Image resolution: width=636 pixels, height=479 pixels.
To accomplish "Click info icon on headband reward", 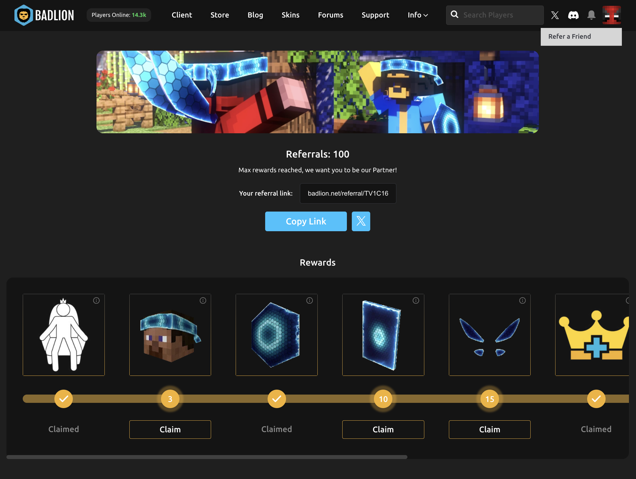I will [x=203, y=301].
